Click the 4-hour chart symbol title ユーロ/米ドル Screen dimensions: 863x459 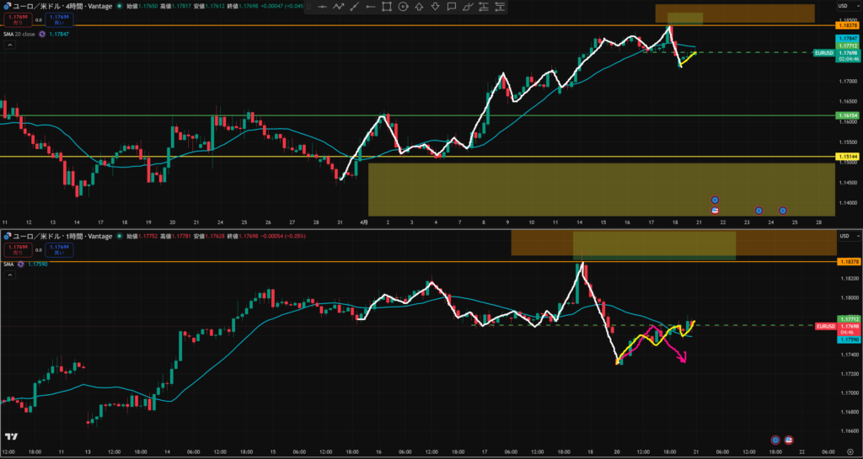coord(42,6)
